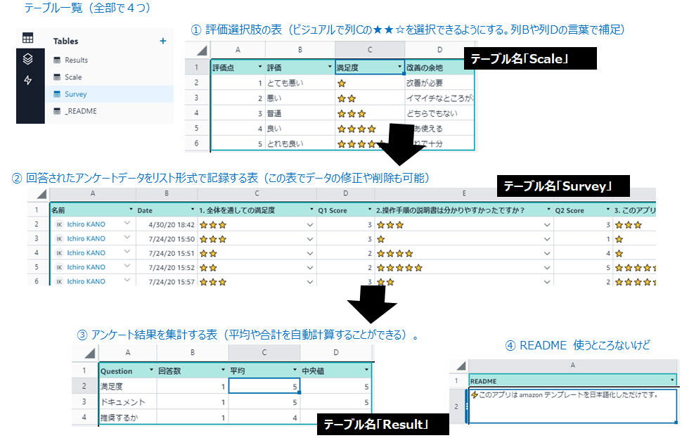The image size is (682, 438).
Task: Select all cells in Result table corner
Action: point(89,353)
